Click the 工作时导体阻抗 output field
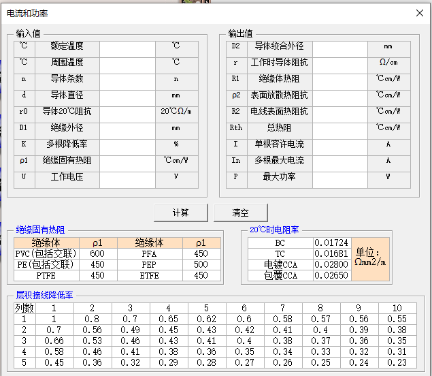The width and height of the screenshot is (432, 376). (339, 63)
